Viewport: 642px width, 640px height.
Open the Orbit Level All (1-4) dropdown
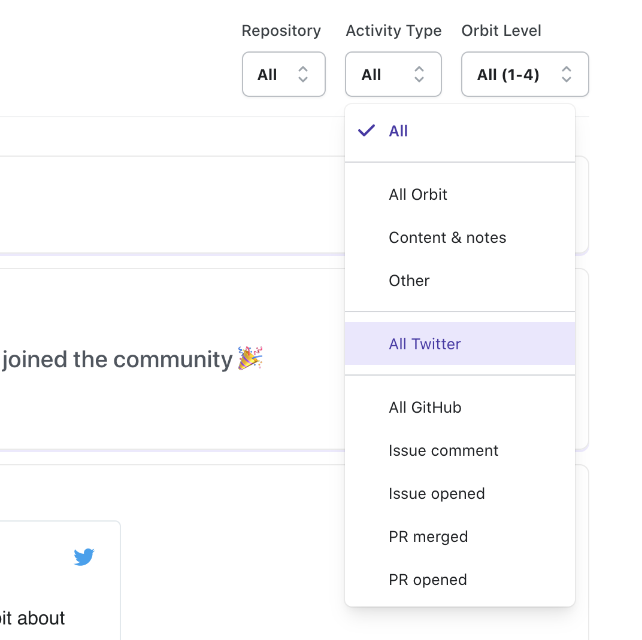tap(525, 74)
